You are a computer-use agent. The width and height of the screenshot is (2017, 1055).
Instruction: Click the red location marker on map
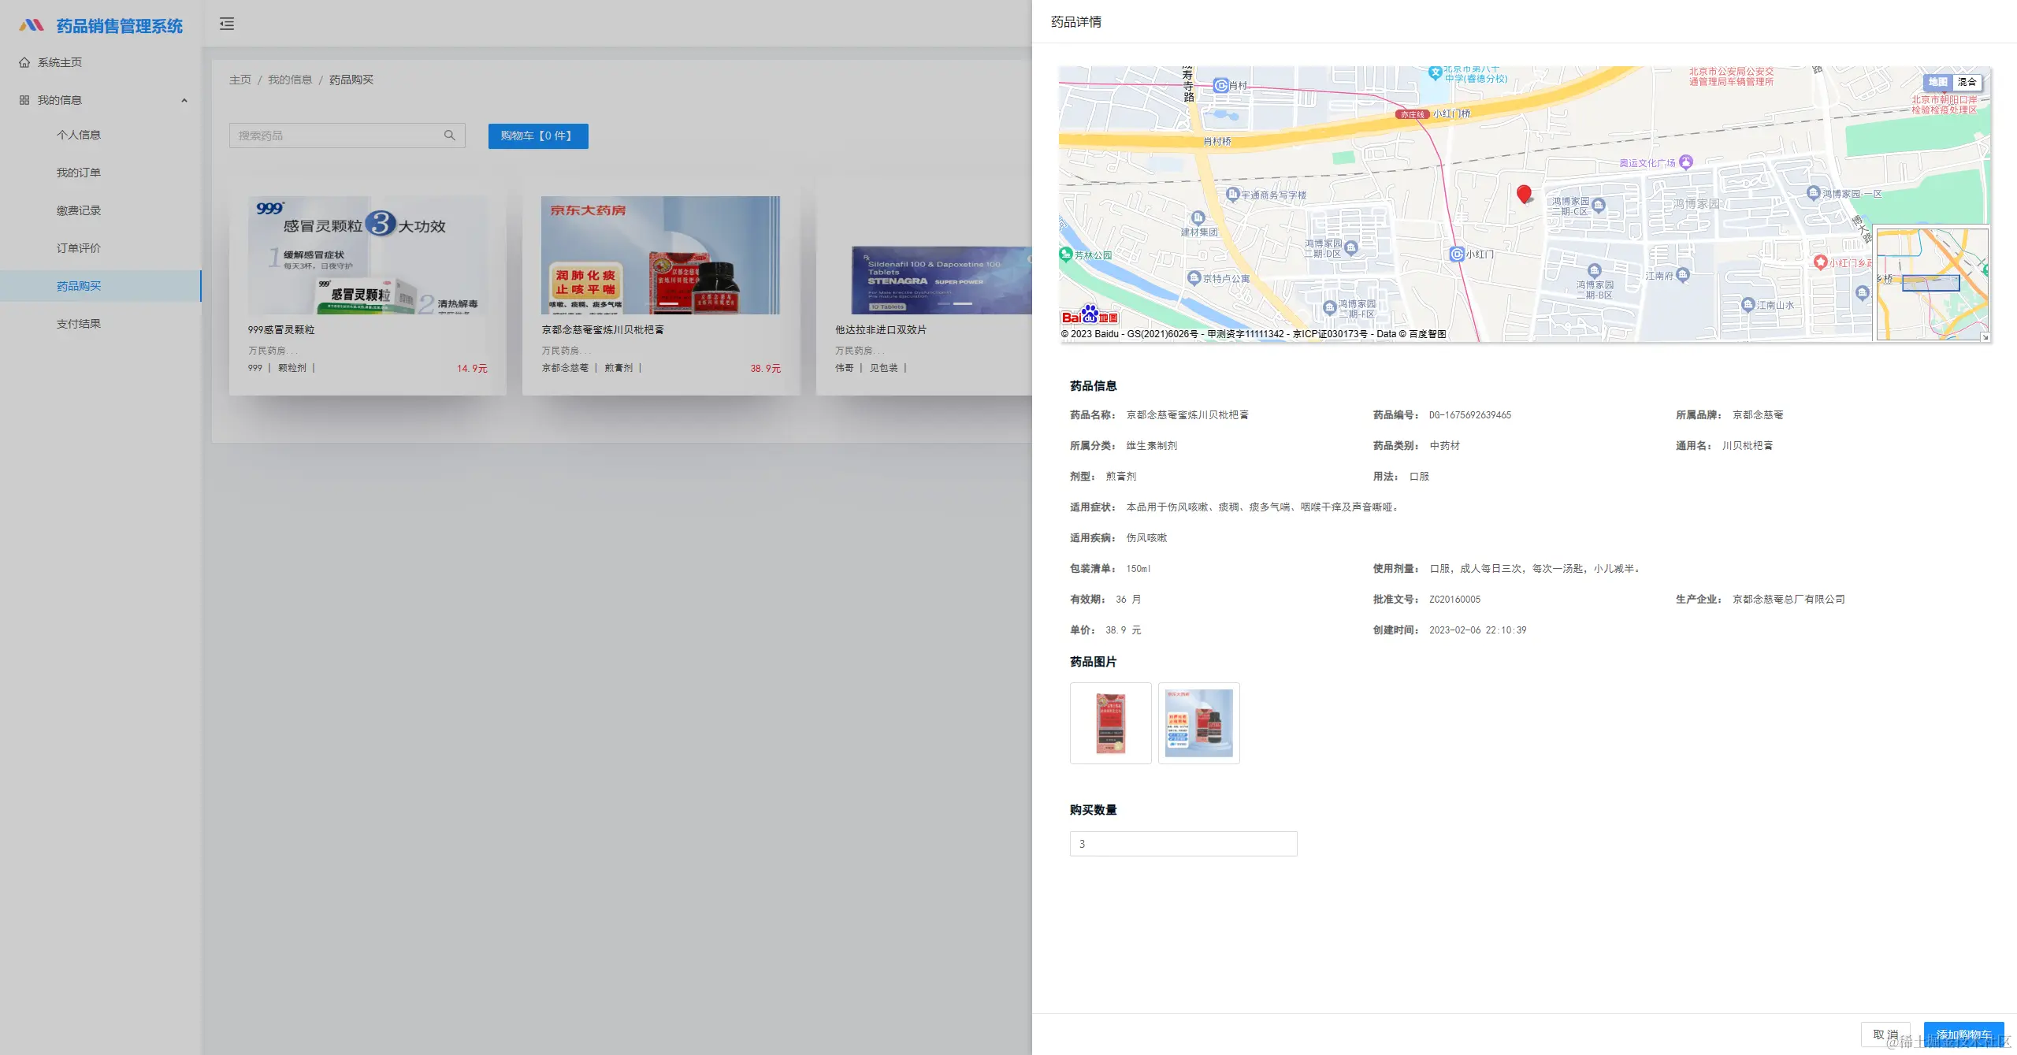coord(1524,193)
